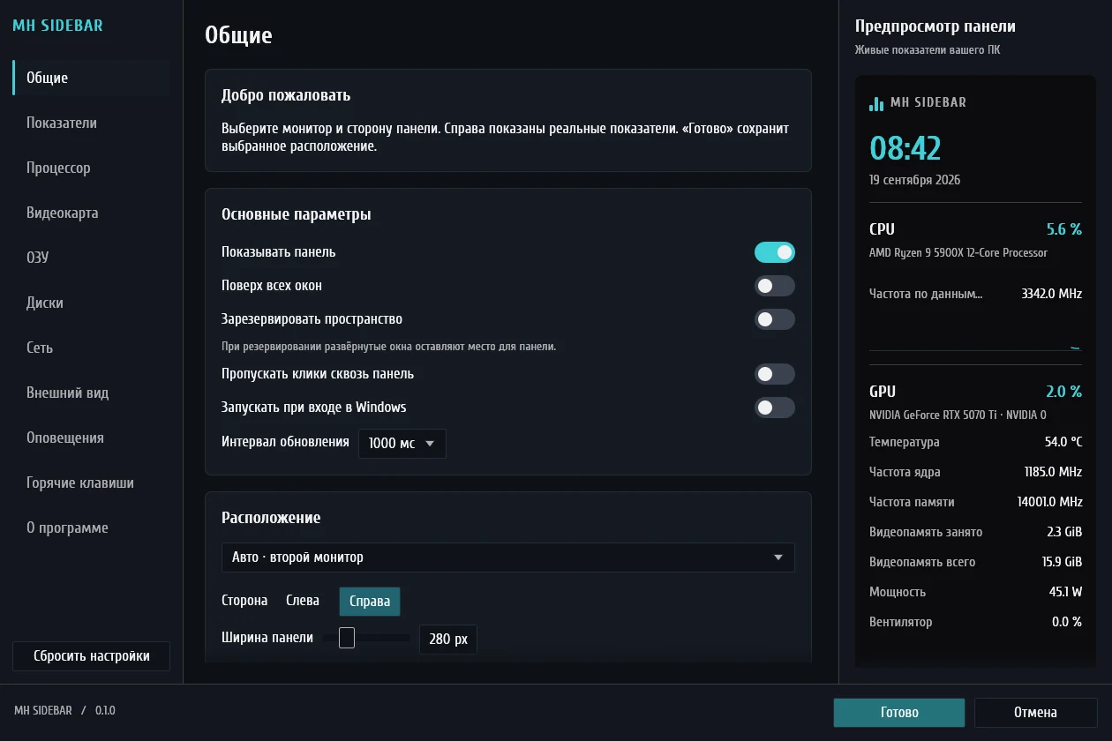1112x741 pixels.
Task: Click the CPU 5.6 % value
Action: tap(1063, 229)
